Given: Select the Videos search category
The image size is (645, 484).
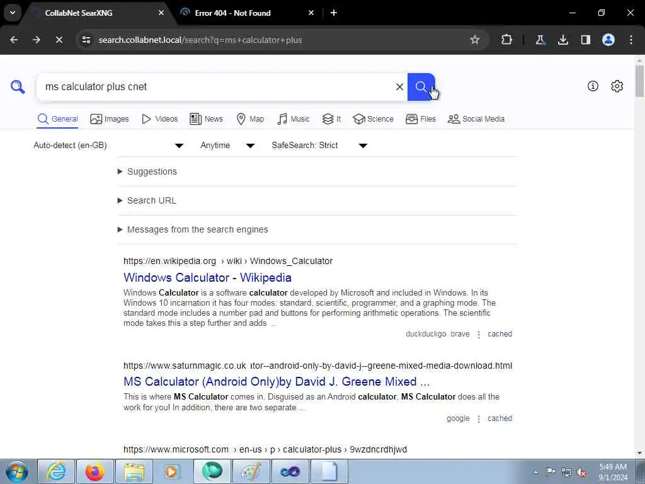Looking at the screenshot, I should [x=159, y=119].
